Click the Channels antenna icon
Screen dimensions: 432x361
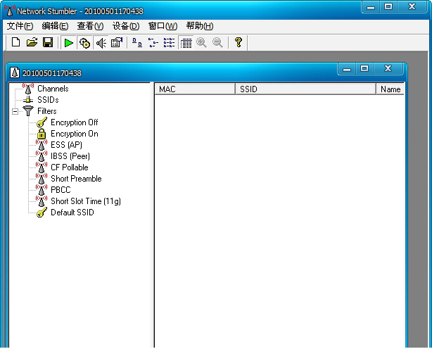tap(28, 89)
